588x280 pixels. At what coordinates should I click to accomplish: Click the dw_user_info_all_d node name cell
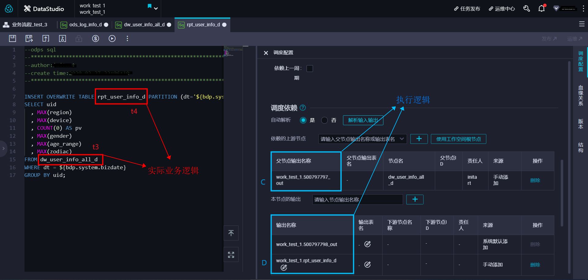(409, 180)
